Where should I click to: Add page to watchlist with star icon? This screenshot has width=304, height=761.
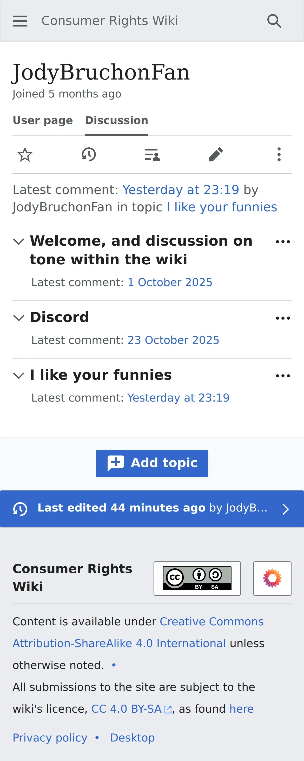click(x=25, y=154)
